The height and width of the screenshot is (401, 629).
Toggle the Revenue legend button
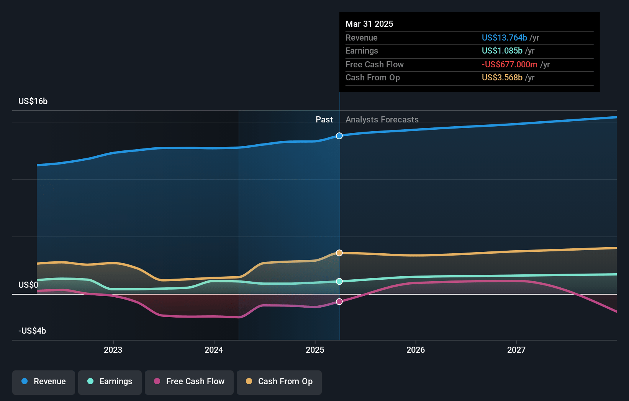click(44, 382)
